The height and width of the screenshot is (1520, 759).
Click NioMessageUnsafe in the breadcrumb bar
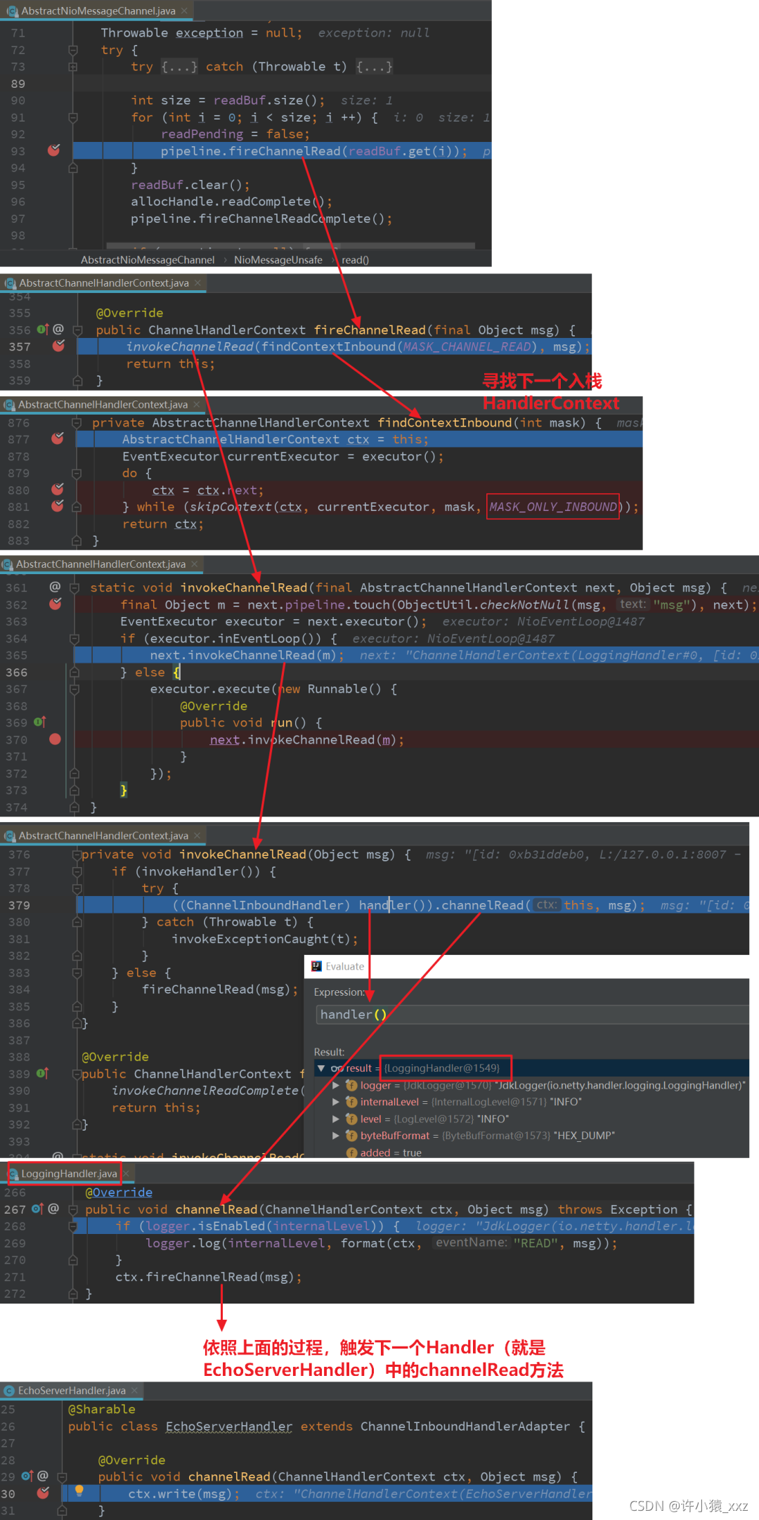[x=278, y=259]
